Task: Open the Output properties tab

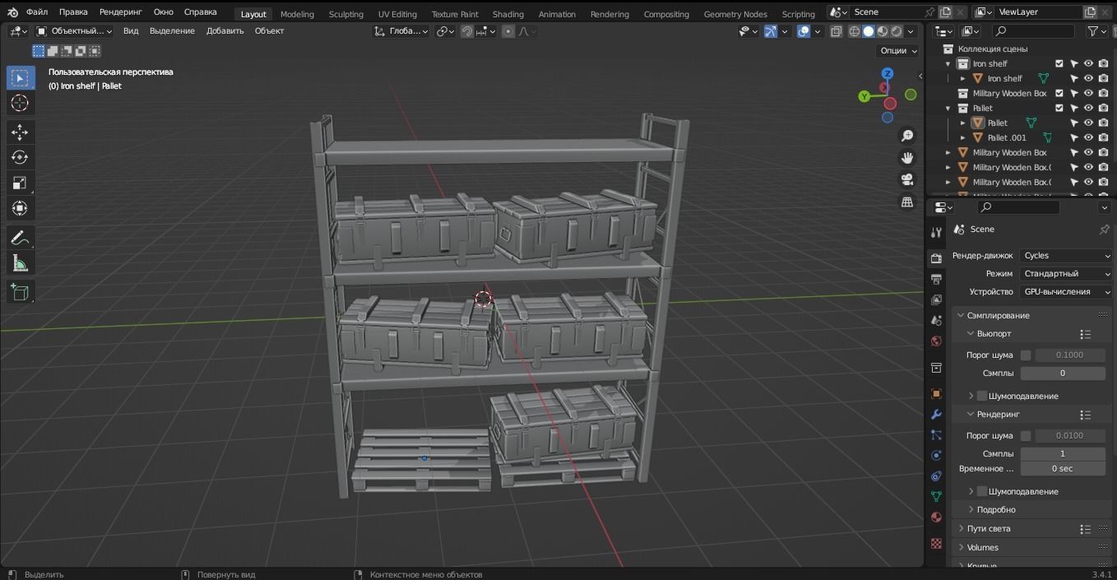Action: [x=936, y=280]
